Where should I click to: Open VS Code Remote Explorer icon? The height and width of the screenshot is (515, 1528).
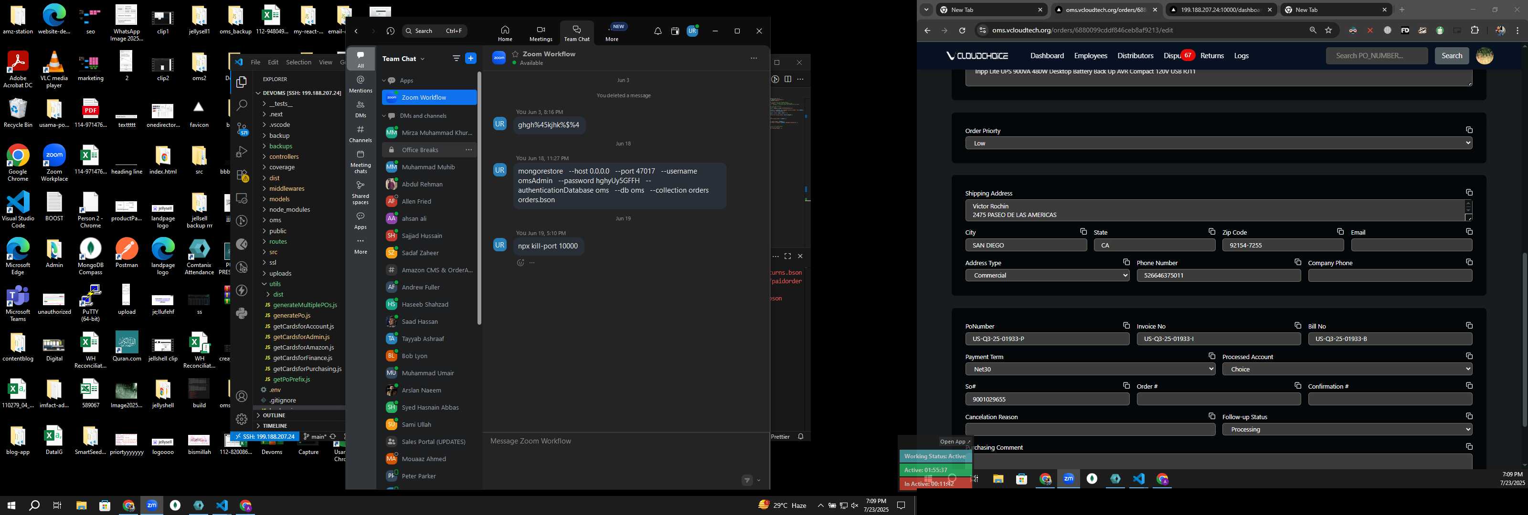pyautogui.click(x=242, y=198)
